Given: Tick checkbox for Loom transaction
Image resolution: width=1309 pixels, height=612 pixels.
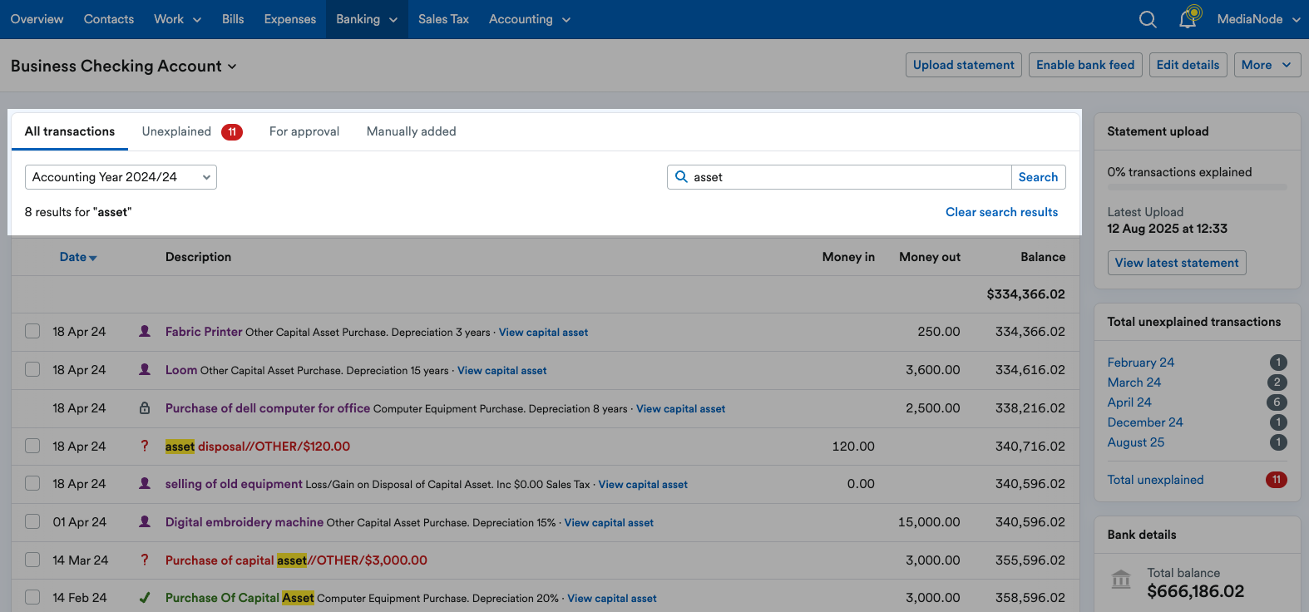Looking at the screenshot, I should pyautogui.click(x=32, y=369).
